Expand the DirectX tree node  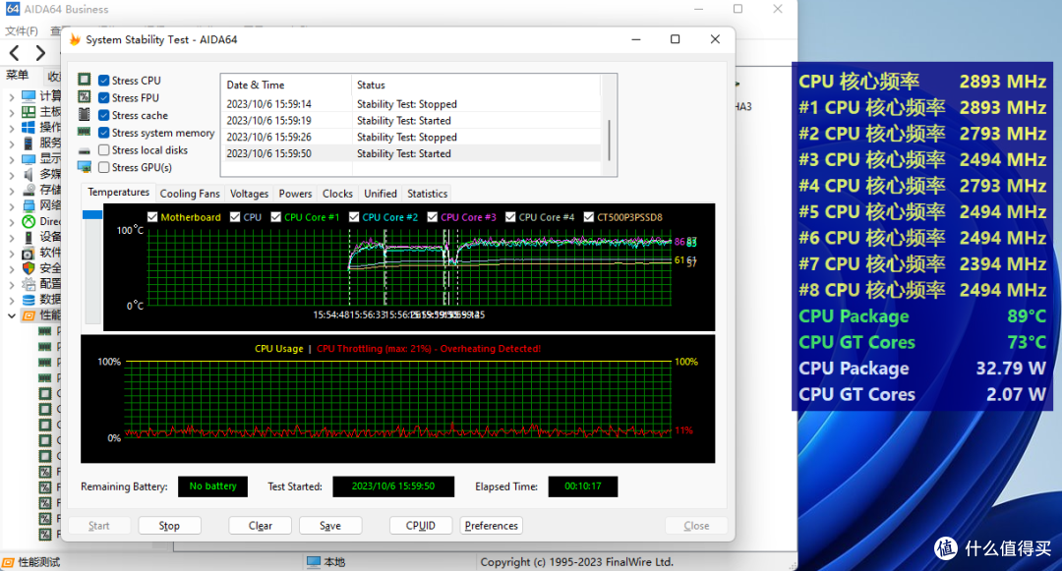[12, 221]
